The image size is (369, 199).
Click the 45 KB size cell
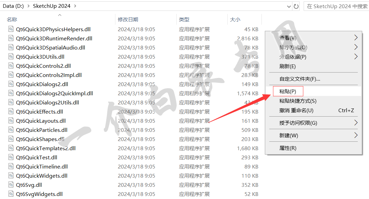tap(251, 29)
